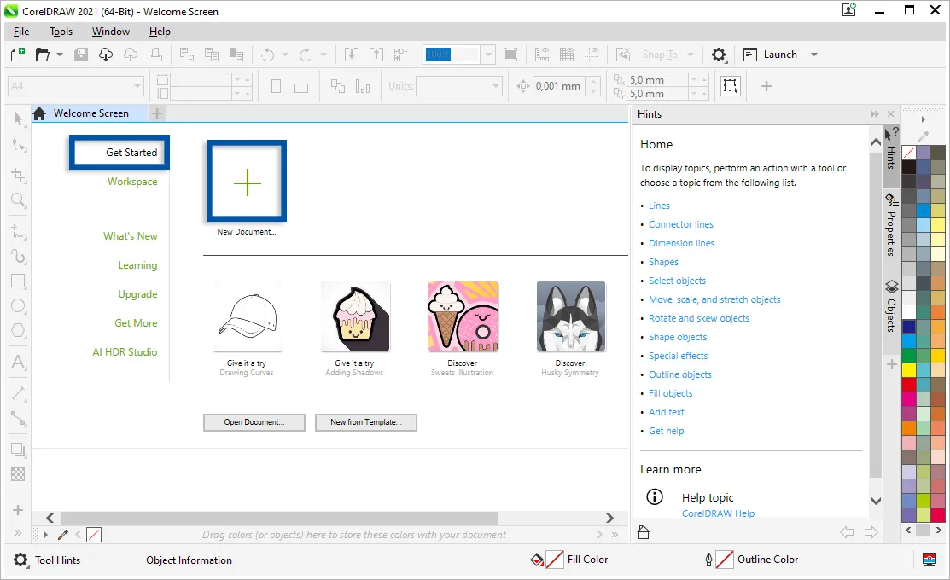Toggle the document grid display
950x580 pixels.
click(566, 54)
